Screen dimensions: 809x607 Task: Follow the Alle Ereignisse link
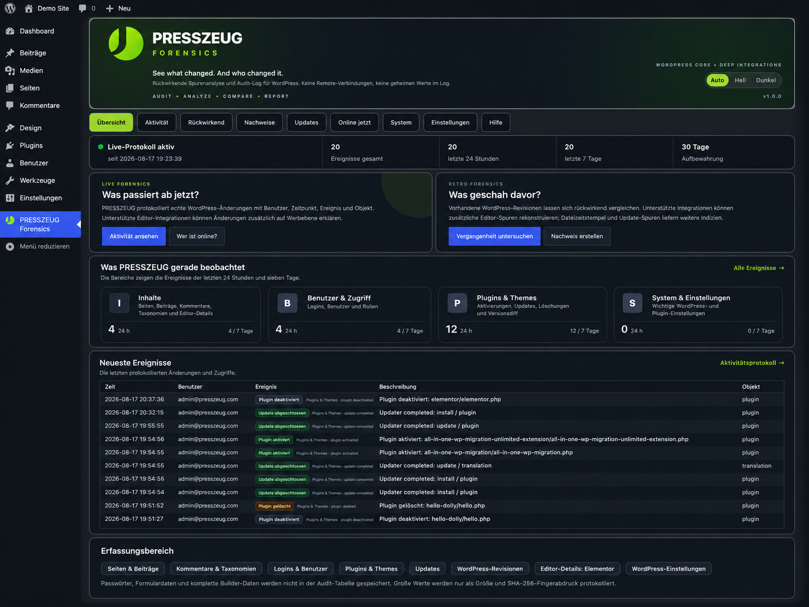pyautogui.click(x=759, y=268)
